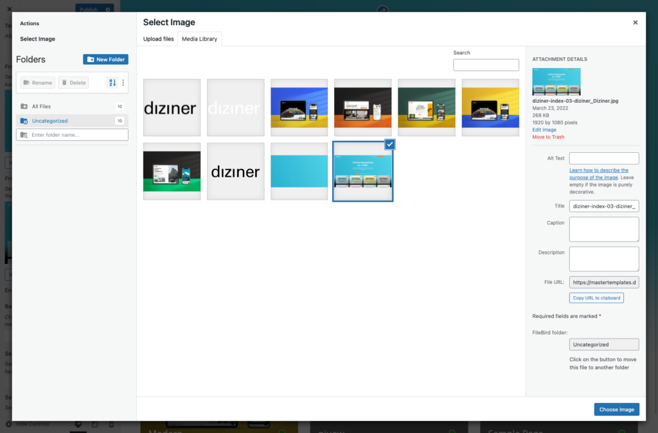The height and width of the screenshot is (433, 658).
Task: Click the Choose Image button
Action: [x=616, y=409]
